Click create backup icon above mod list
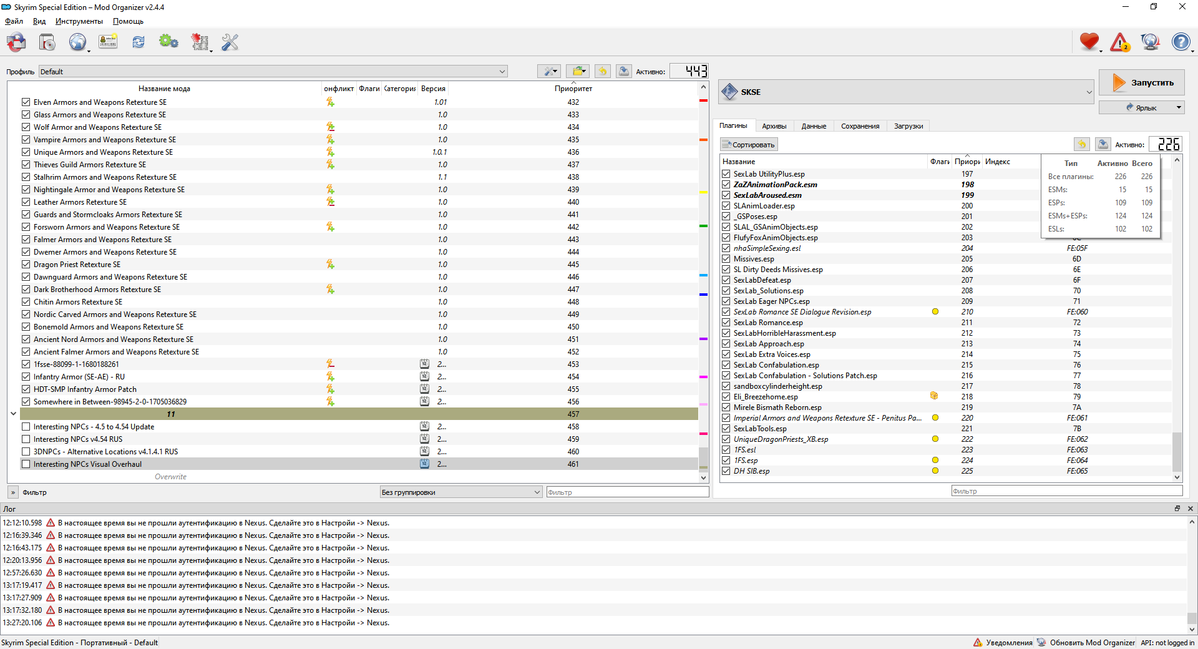 coord(623,71)
